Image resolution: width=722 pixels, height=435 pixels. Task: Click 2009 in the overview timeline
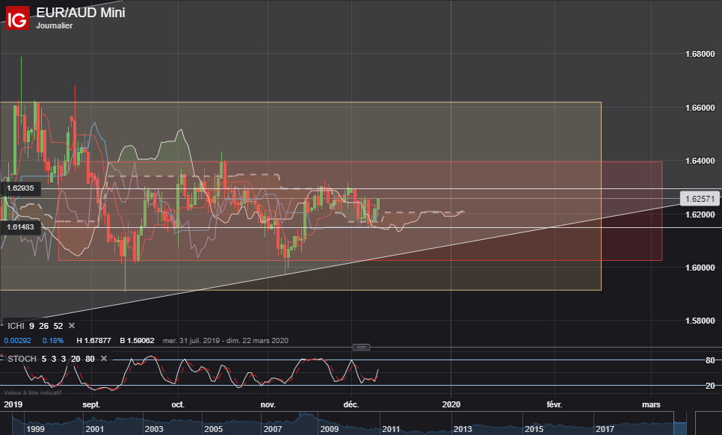(x=330, y=429)
